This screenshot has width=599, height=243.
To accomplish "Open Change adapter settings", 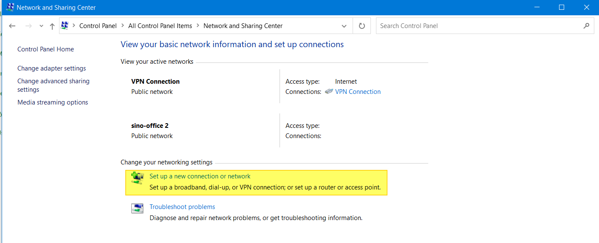I will [51, 68].
